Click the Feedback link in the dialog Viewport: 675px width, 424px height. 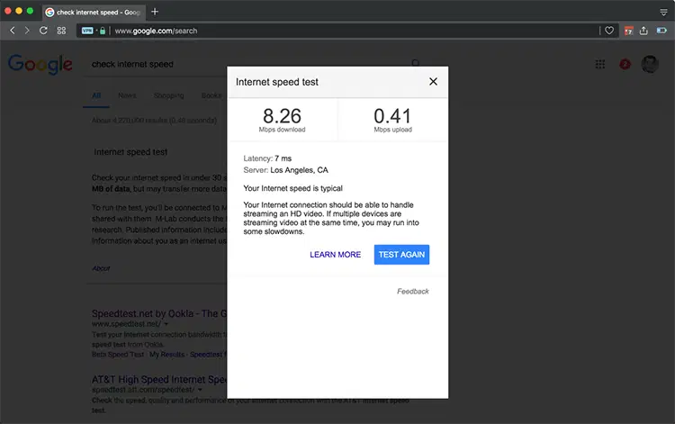click(413, 292)
